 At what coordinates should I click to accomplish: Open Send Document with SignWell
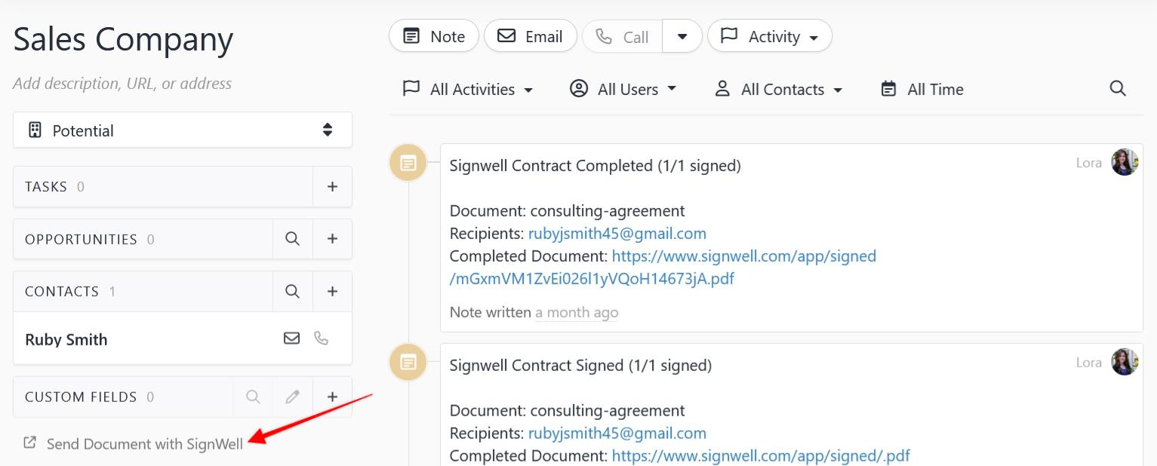(145, 443)
